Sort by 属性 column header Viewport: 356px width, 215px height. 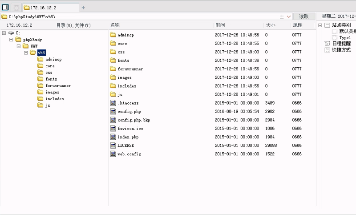[x=297, y=25]
